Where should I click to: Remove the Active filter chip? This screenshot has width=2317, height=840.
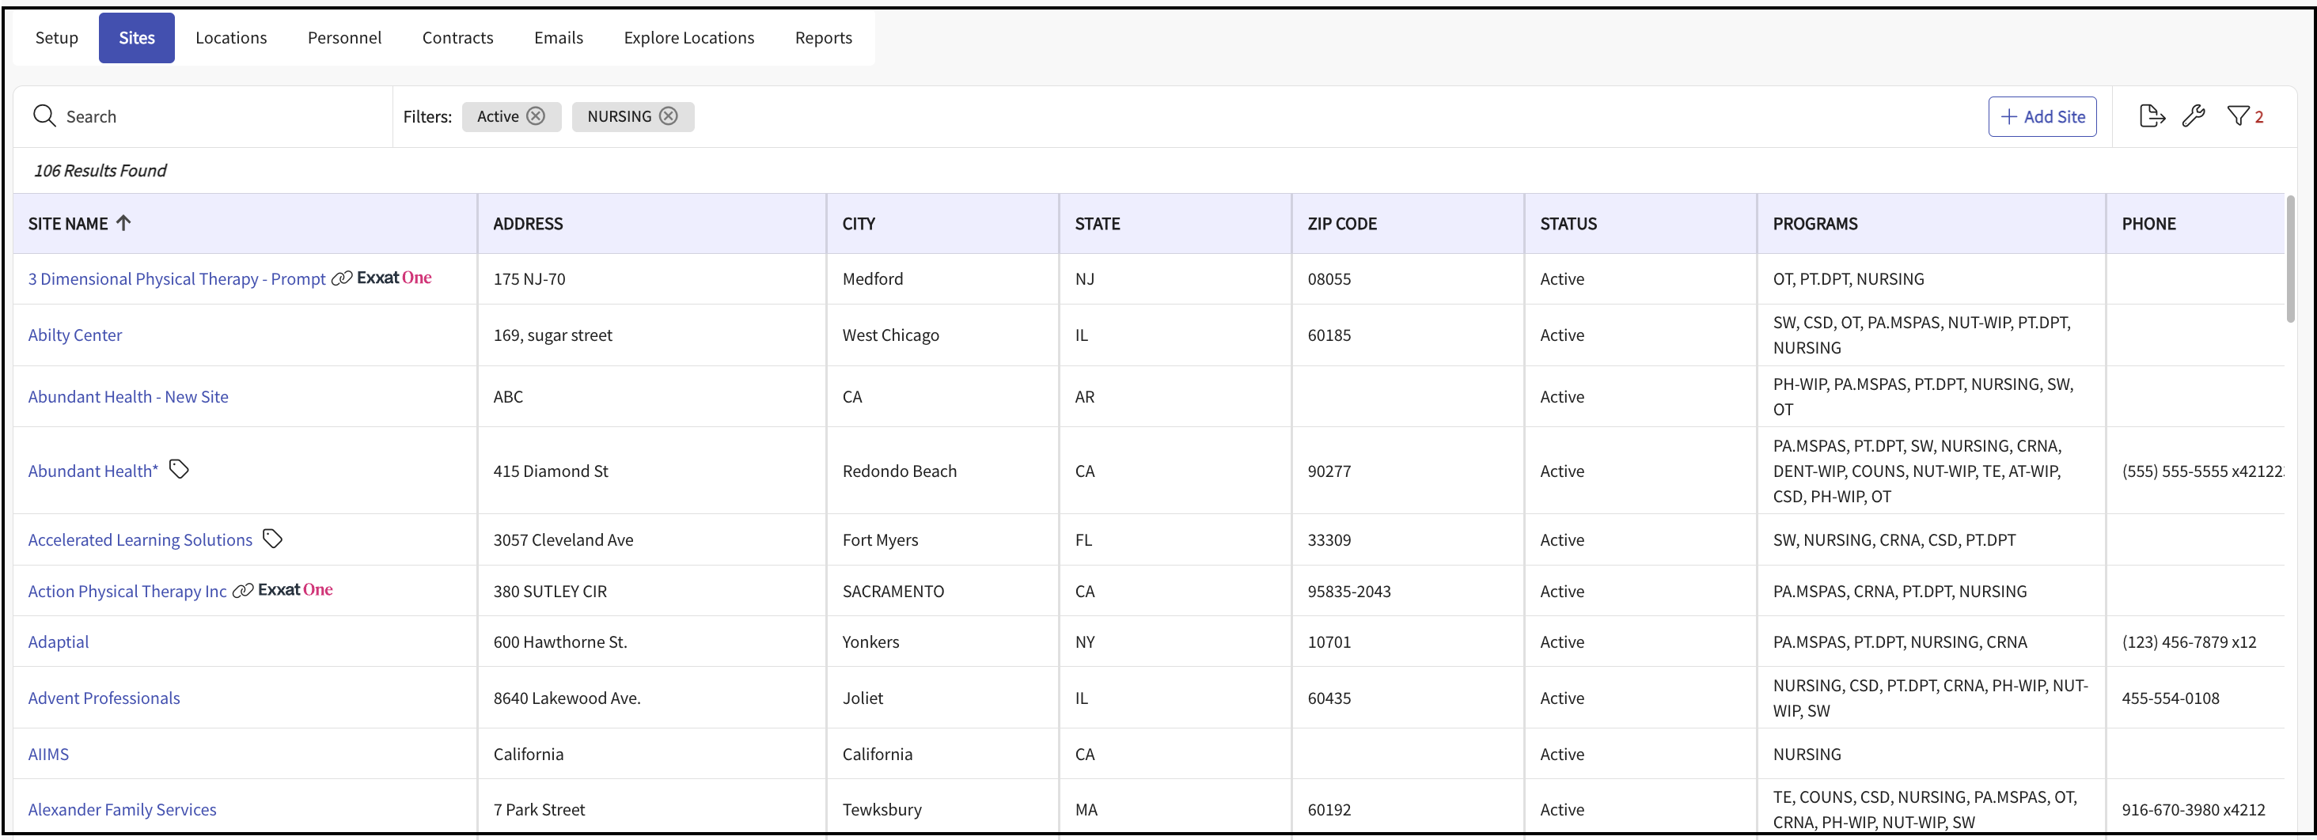(536, 116)
